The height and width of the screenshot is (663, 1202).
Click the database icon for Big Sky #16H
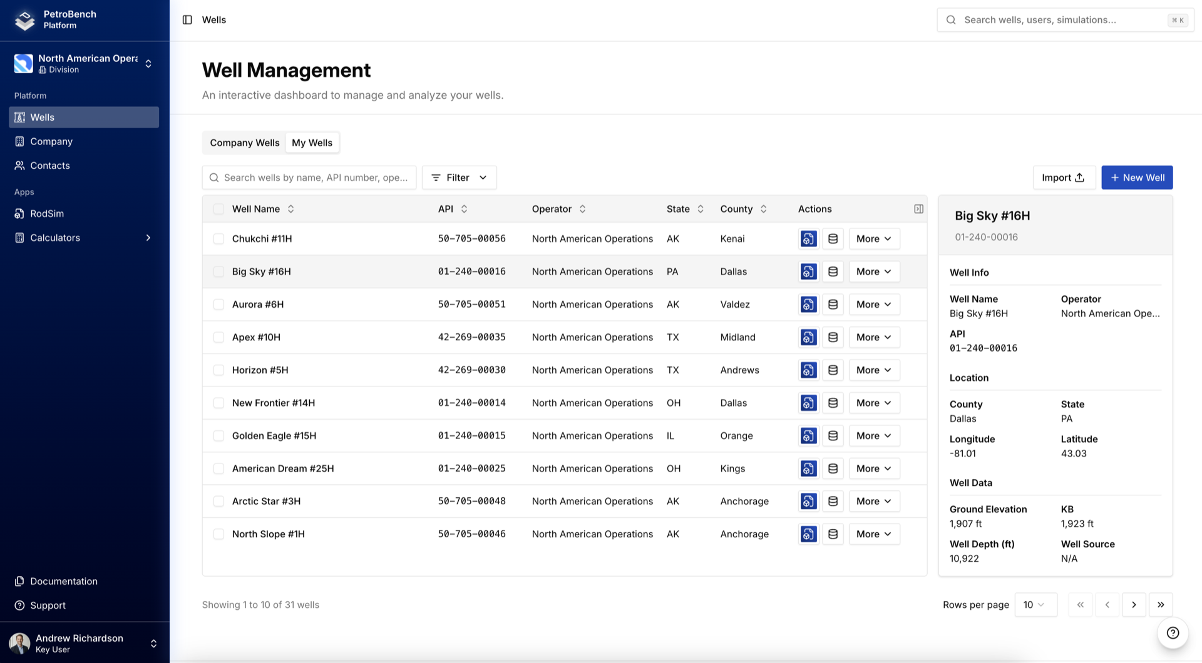click(833, 271)
